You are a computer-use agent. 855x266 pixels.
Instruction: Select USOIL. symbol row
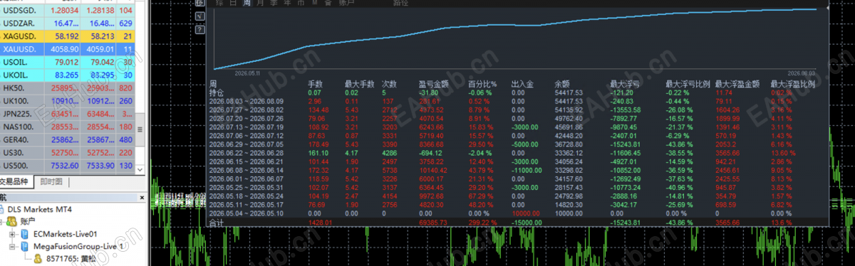click(68, 61)
